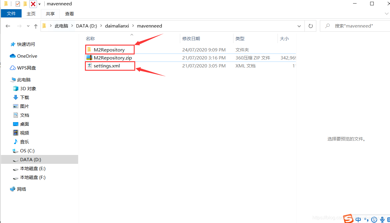Go up one folder level
The image size is (390, 223).
click(36, 26)
